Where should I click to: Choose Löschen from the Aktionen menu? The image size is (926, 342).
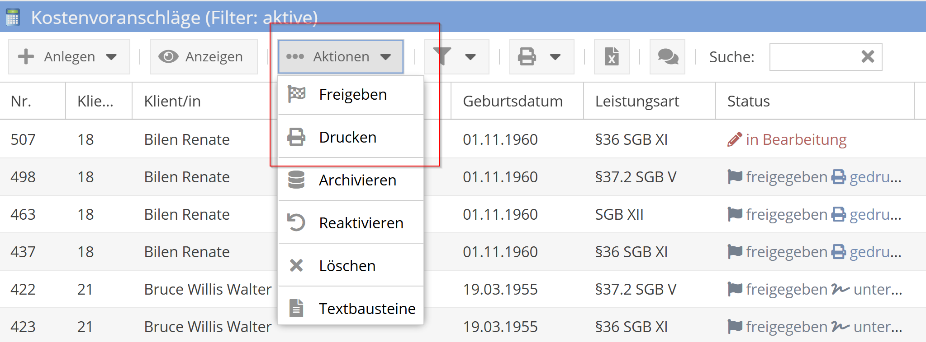(351, 266)
